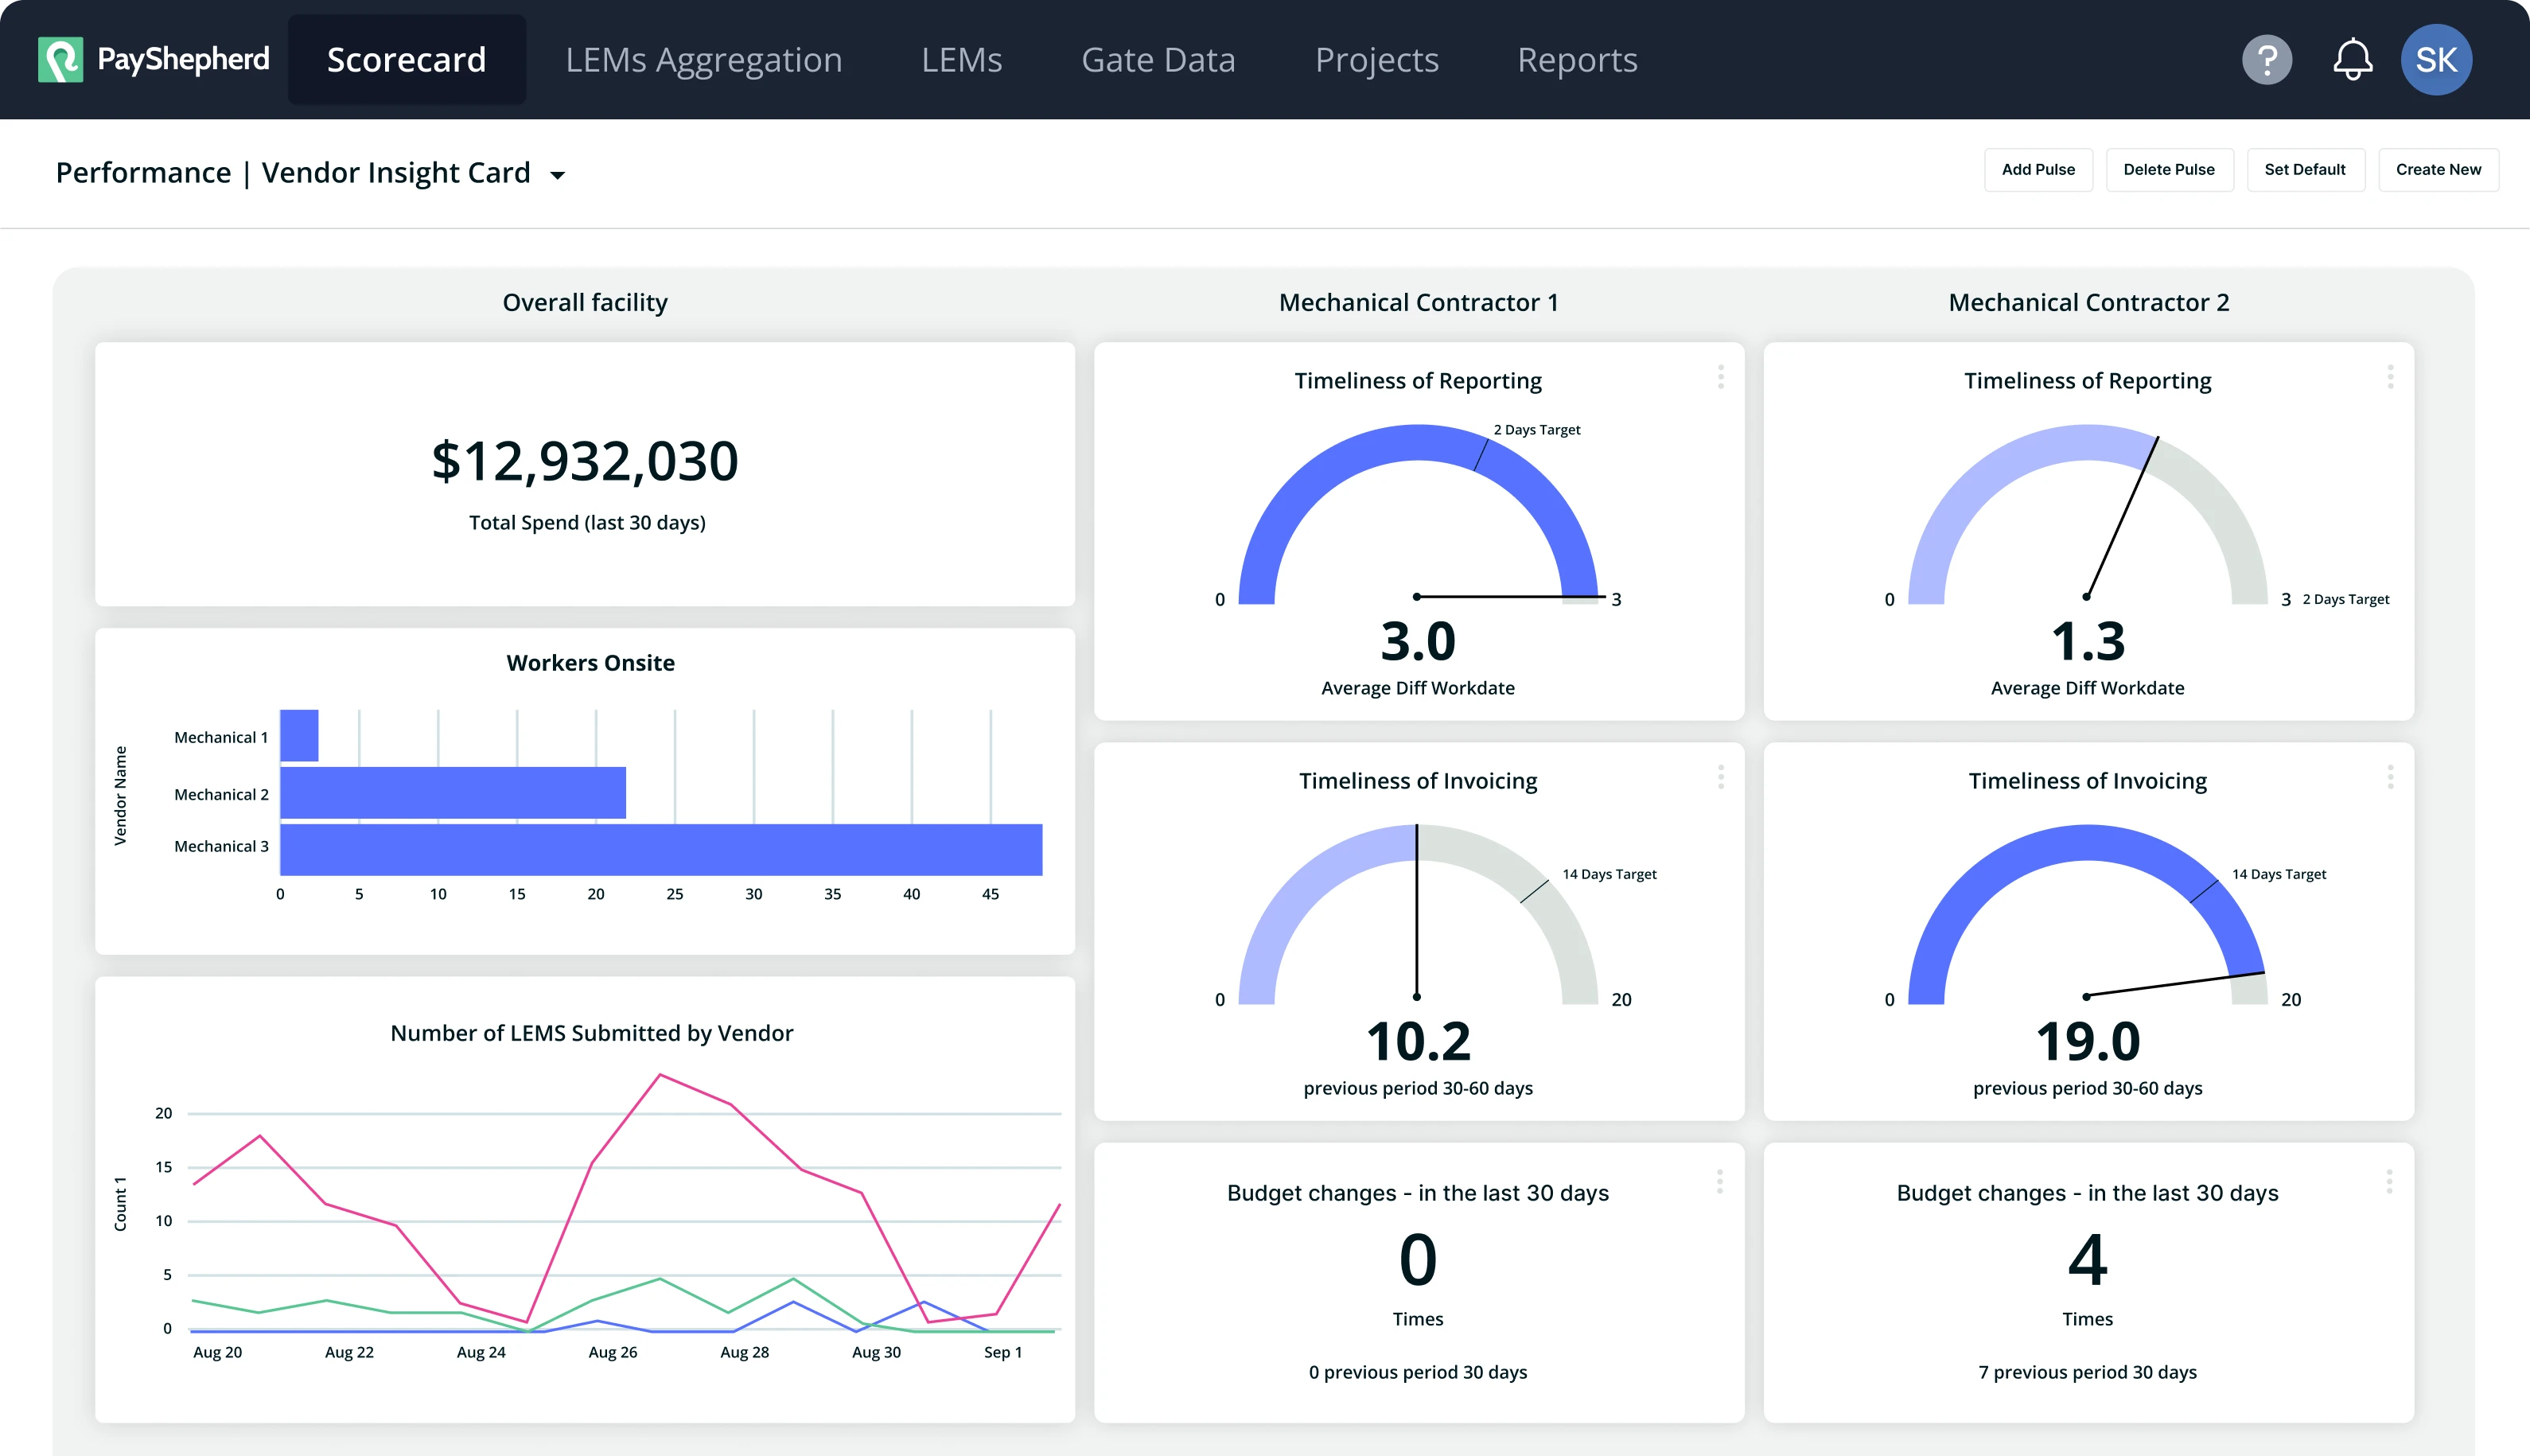Screen dimensions: 2530x1456
Task: Switch to the LEMs Aggregation tab
Action: click(x=703, y=60)
